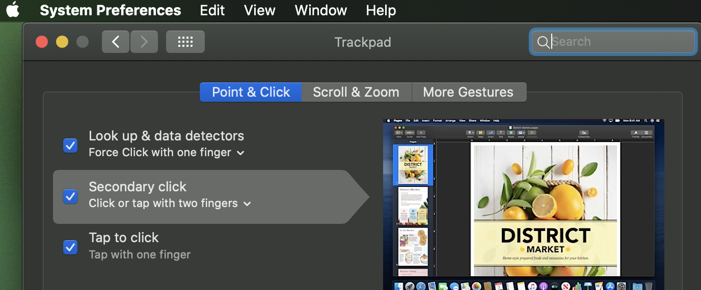Select the Point & Click tab
The width and height of the screenshot is (701, 290).
(251, 92)
